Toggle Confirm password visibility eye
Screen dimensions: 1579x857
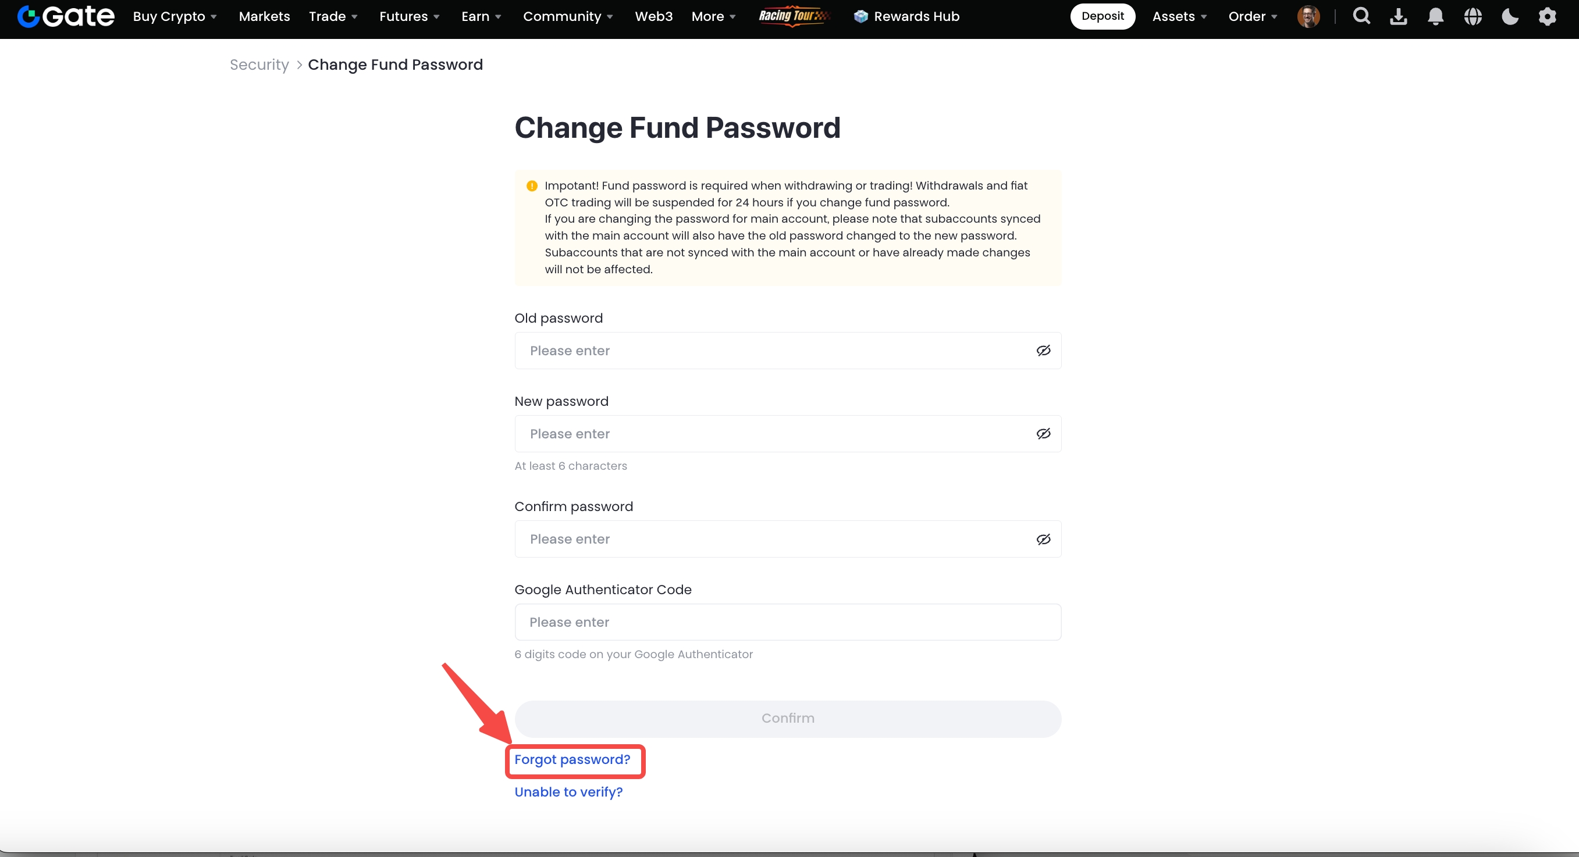(x=1043, y=539)
